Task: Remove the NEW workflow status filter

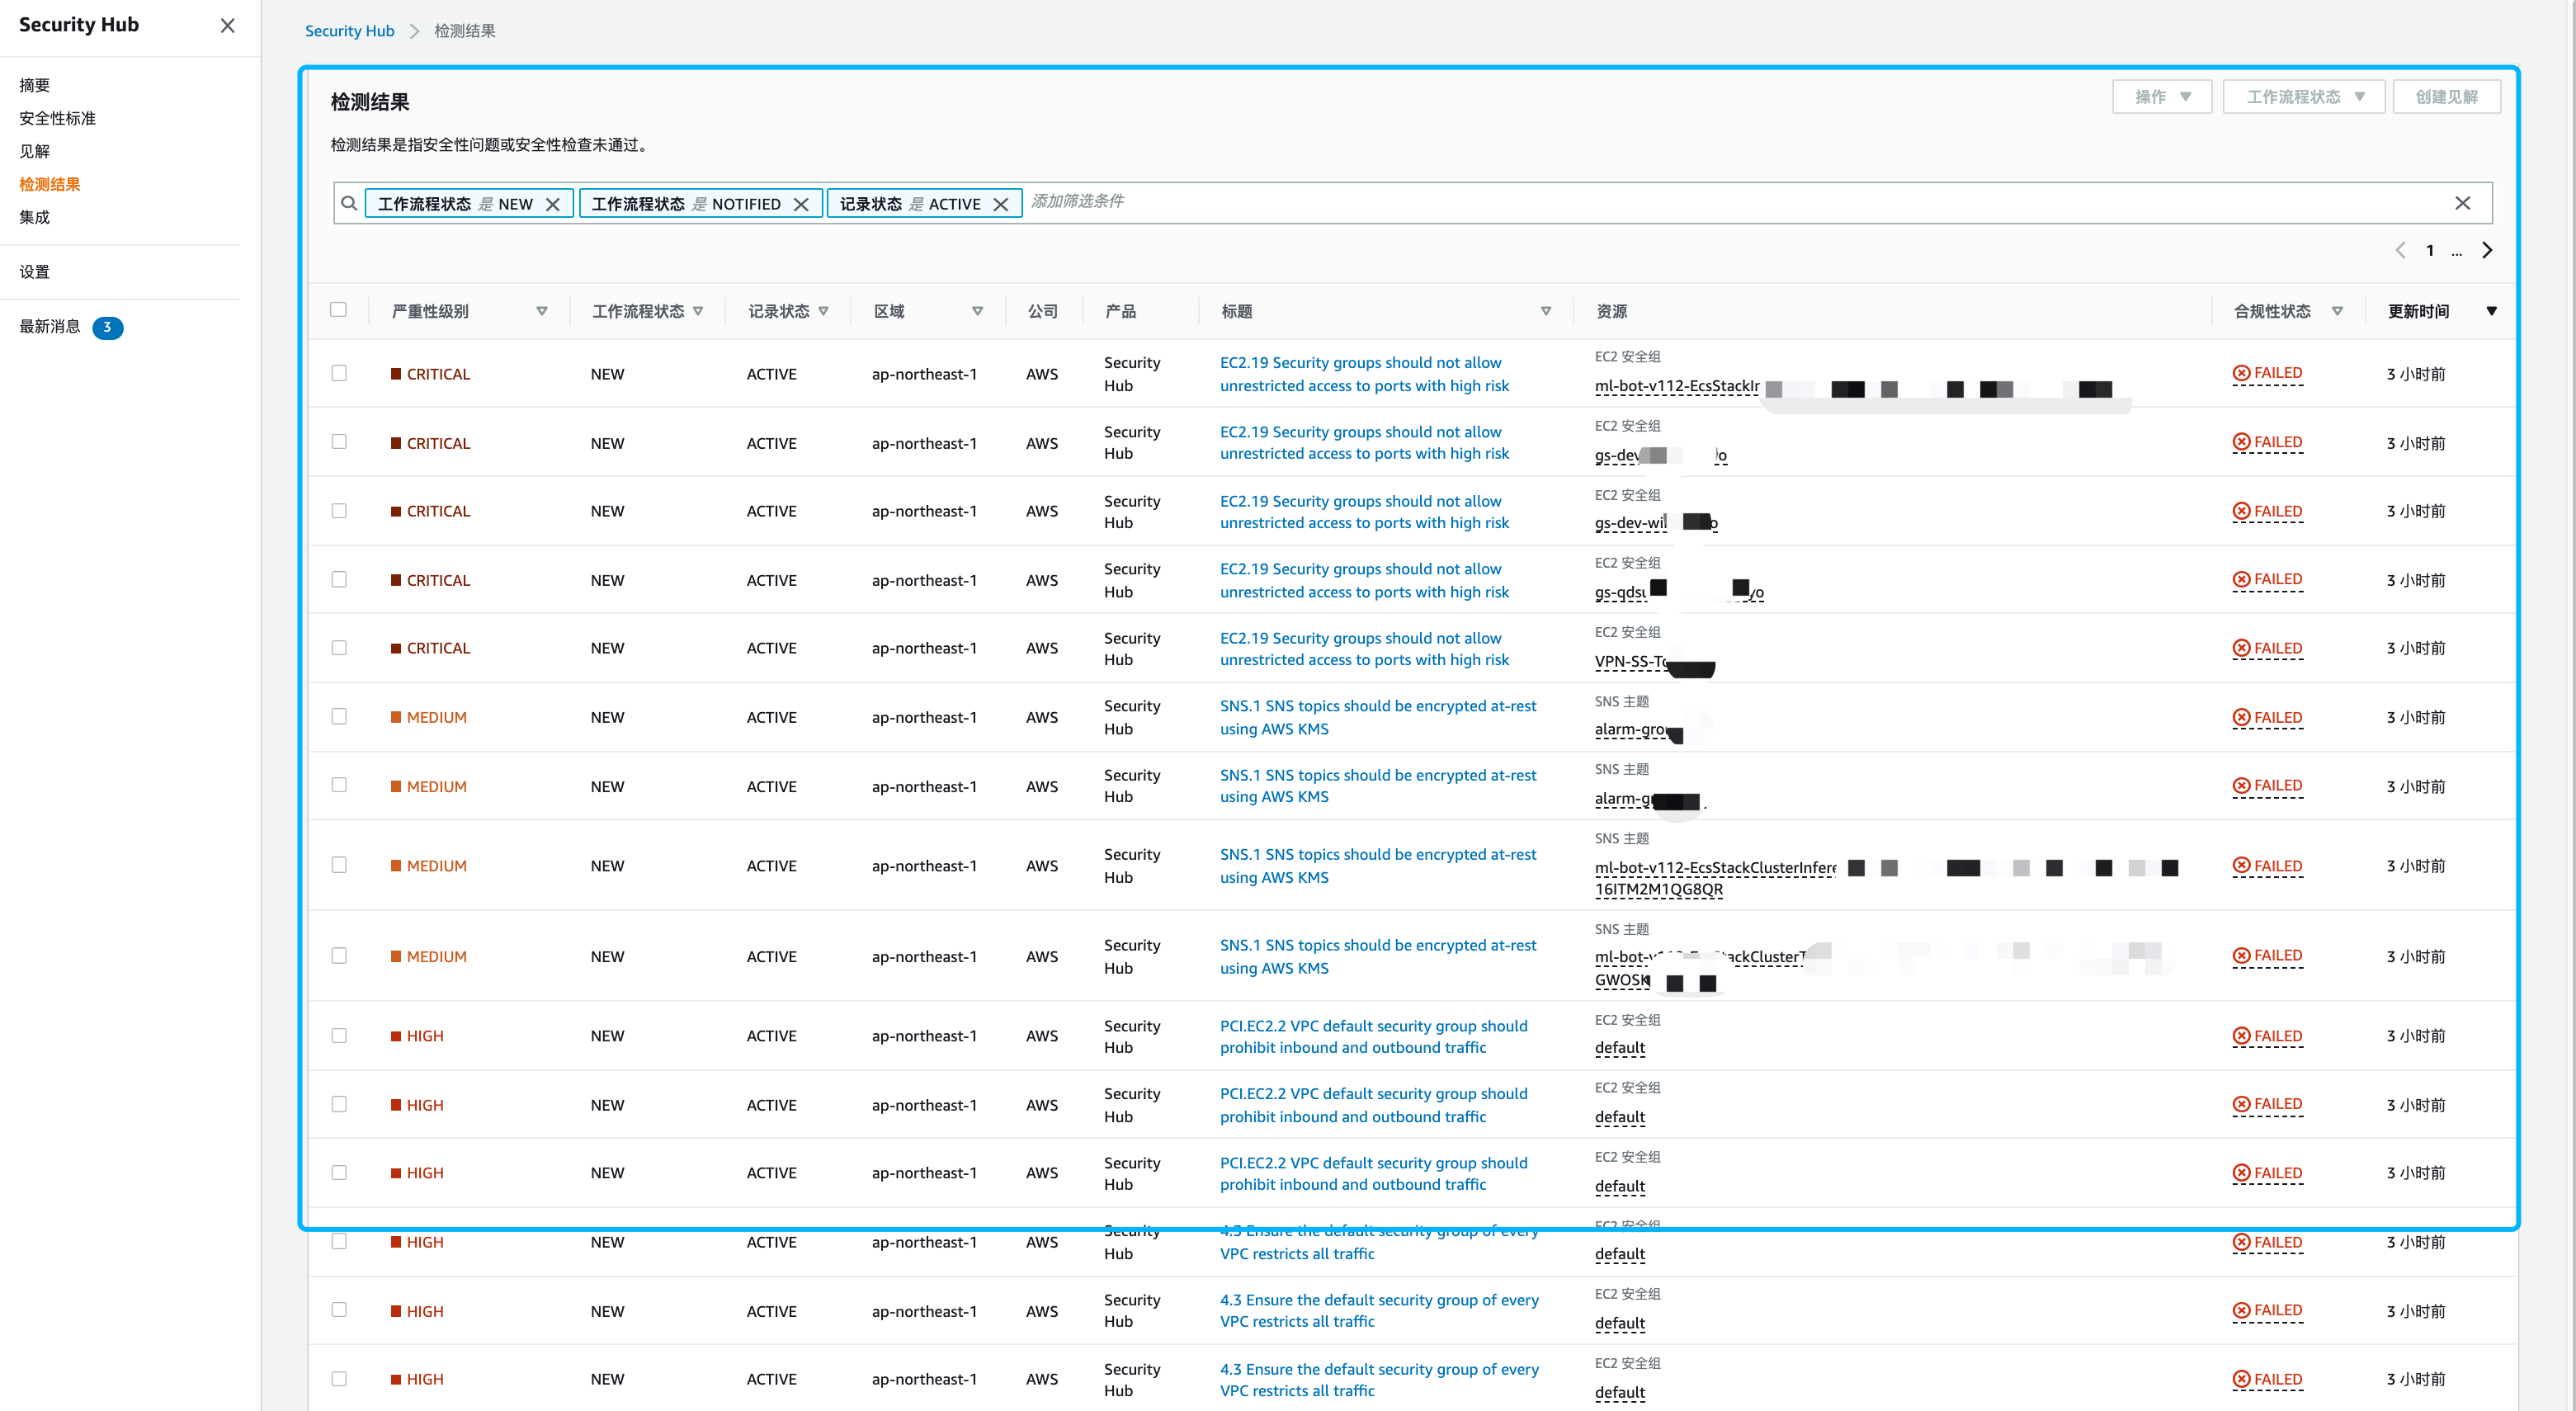Action: 553,204
